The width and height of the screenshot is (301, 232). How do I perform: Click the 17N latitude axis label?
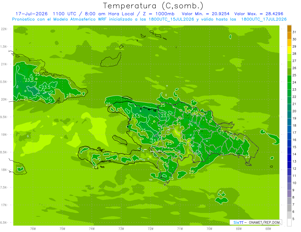pyautogui.click(x=4, y=205)
